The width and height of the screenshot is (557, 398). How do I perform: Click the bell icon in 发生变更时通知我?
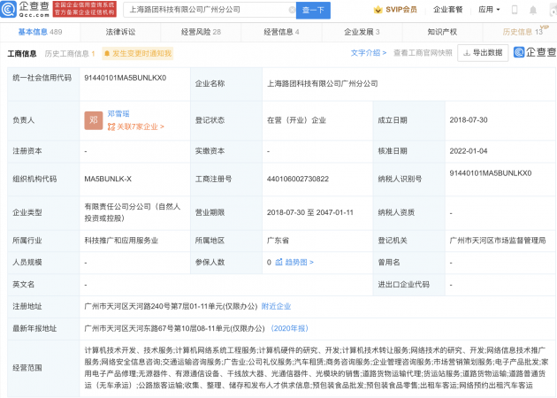pos(107,54)
